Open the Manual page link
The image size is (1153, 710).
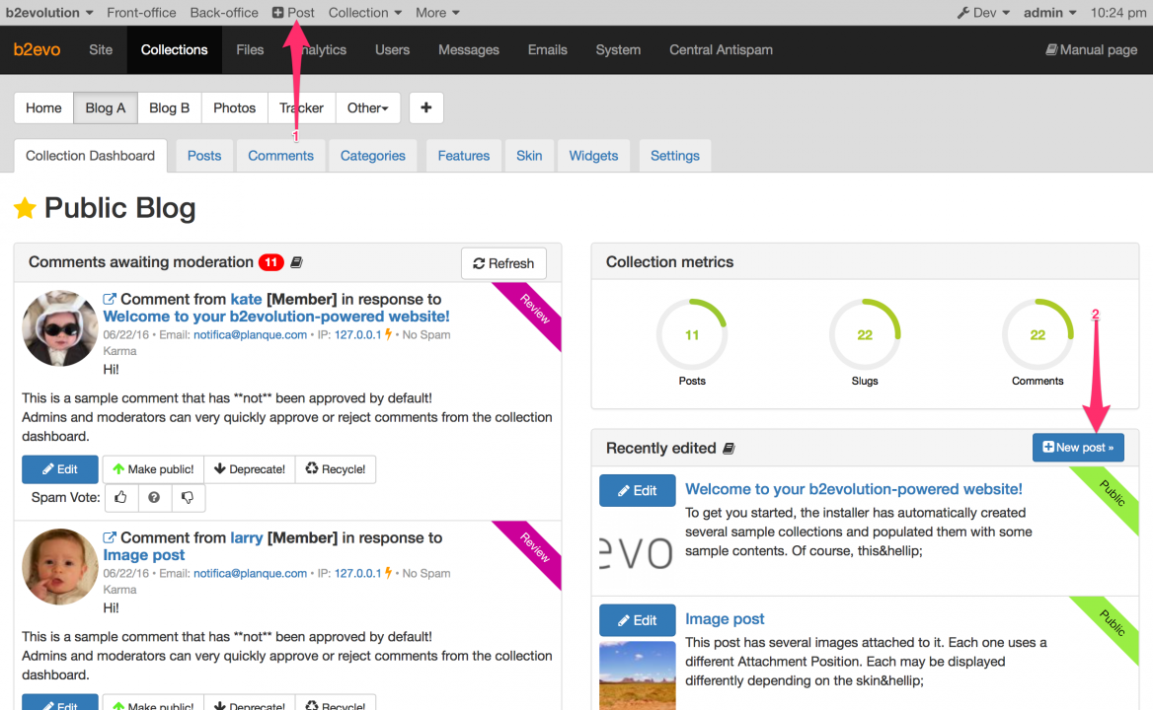point(1091,50)
